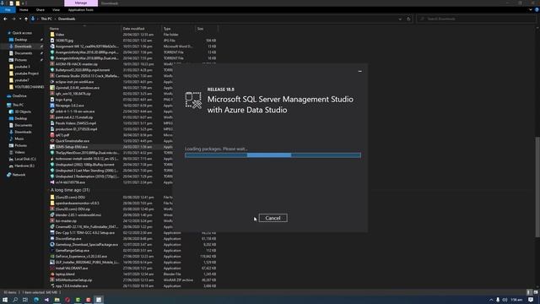The image size is (540, 304).
Task: Switch to the Share ribbon tab
Action: pos(40,10)
